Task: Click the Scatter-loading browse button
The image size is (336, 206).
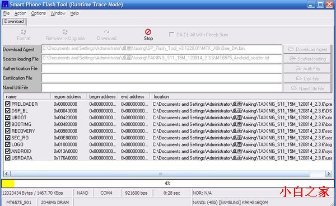Action: click(x=307, y=59)
